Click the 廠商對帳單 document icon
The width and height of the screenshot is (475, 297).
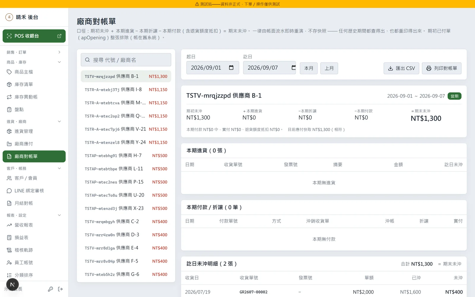tap(9, 157)
